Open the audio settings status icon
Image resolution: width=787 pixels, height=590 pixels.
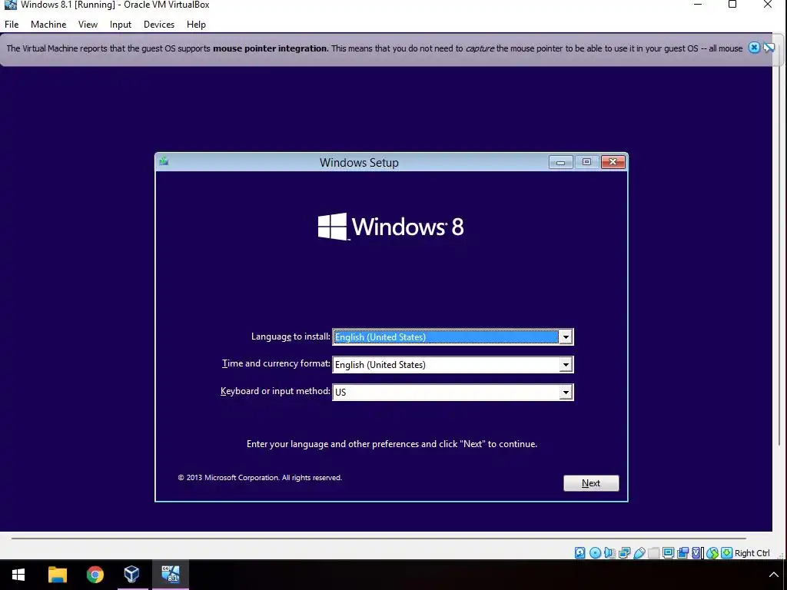(x=609, y=553)
